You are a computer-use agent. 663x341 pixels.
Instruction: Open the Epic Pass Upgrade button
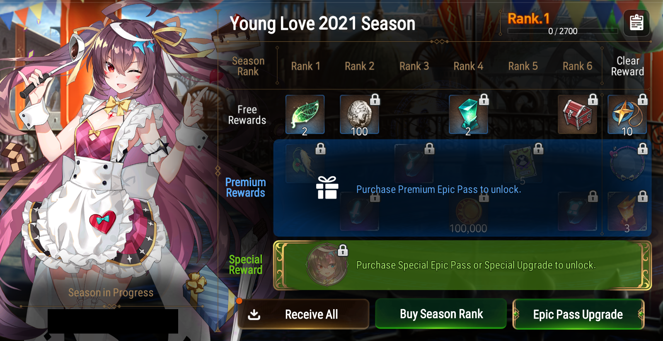(578, 314)
